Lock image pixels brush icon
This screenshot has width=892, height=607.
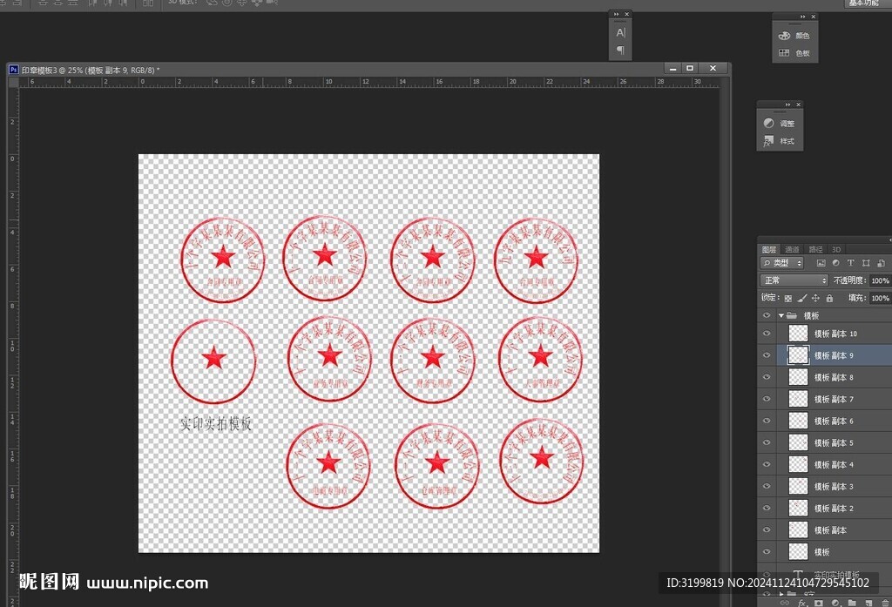(802, 298)
